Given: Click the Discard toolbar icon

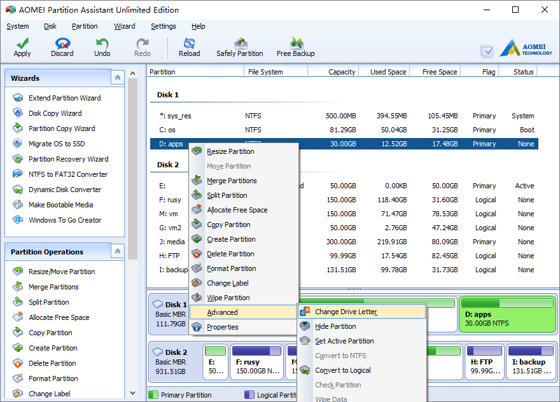Looking at the screenshot, I should (x=62, y=43).
